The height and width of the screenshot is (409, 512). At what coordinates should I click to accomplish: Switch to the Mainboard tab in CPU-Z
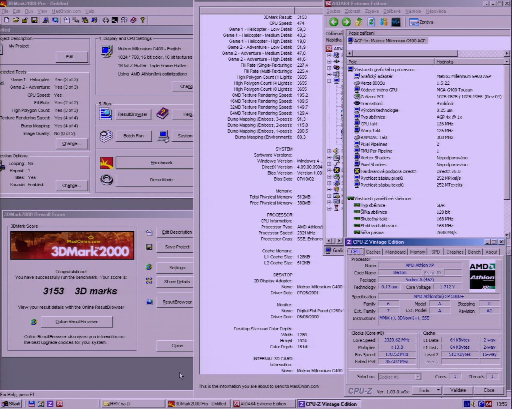click(x=395, y=252)
